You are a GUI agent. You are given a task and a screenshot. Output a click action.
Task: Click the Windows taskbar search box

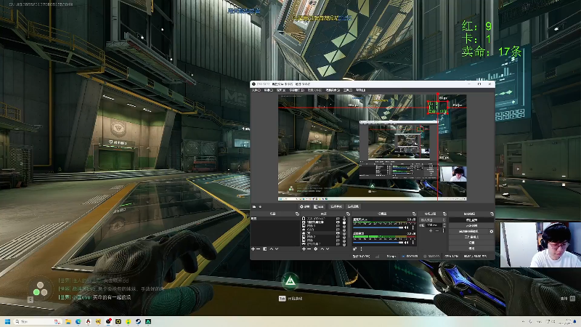[x=39, y=321]
